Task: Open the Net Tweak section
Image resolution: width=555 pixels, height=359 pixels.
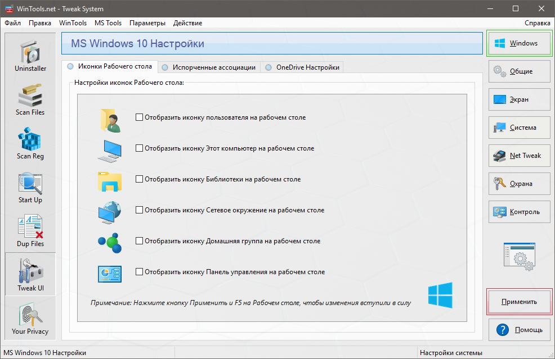Action: (519, 156)
